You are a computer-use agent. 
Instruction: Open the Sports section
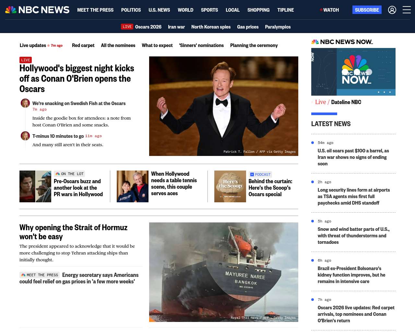(209, 10)
